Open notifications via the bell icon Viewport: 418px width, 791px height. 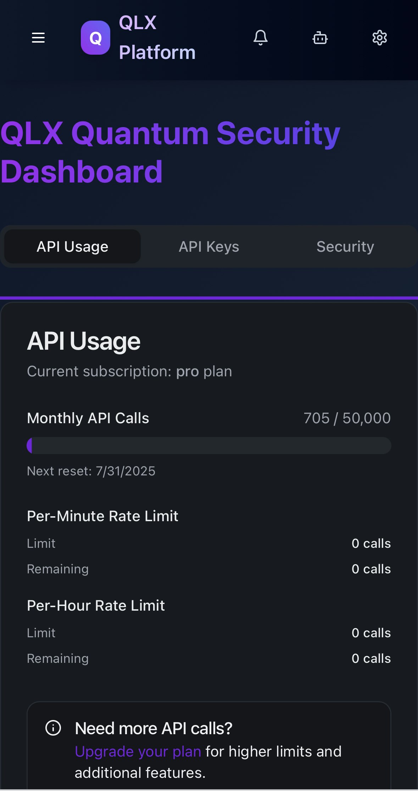[261, 38]
